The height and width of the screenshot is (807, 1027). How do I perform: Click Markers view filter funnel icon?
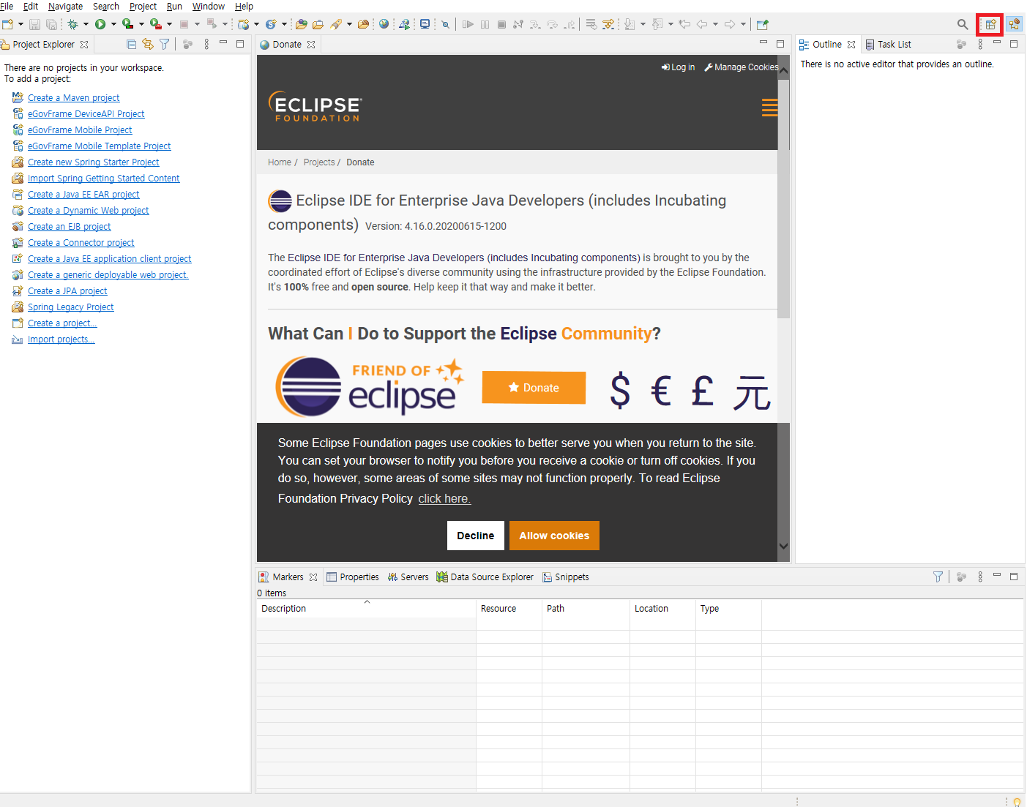coord(938,577)
